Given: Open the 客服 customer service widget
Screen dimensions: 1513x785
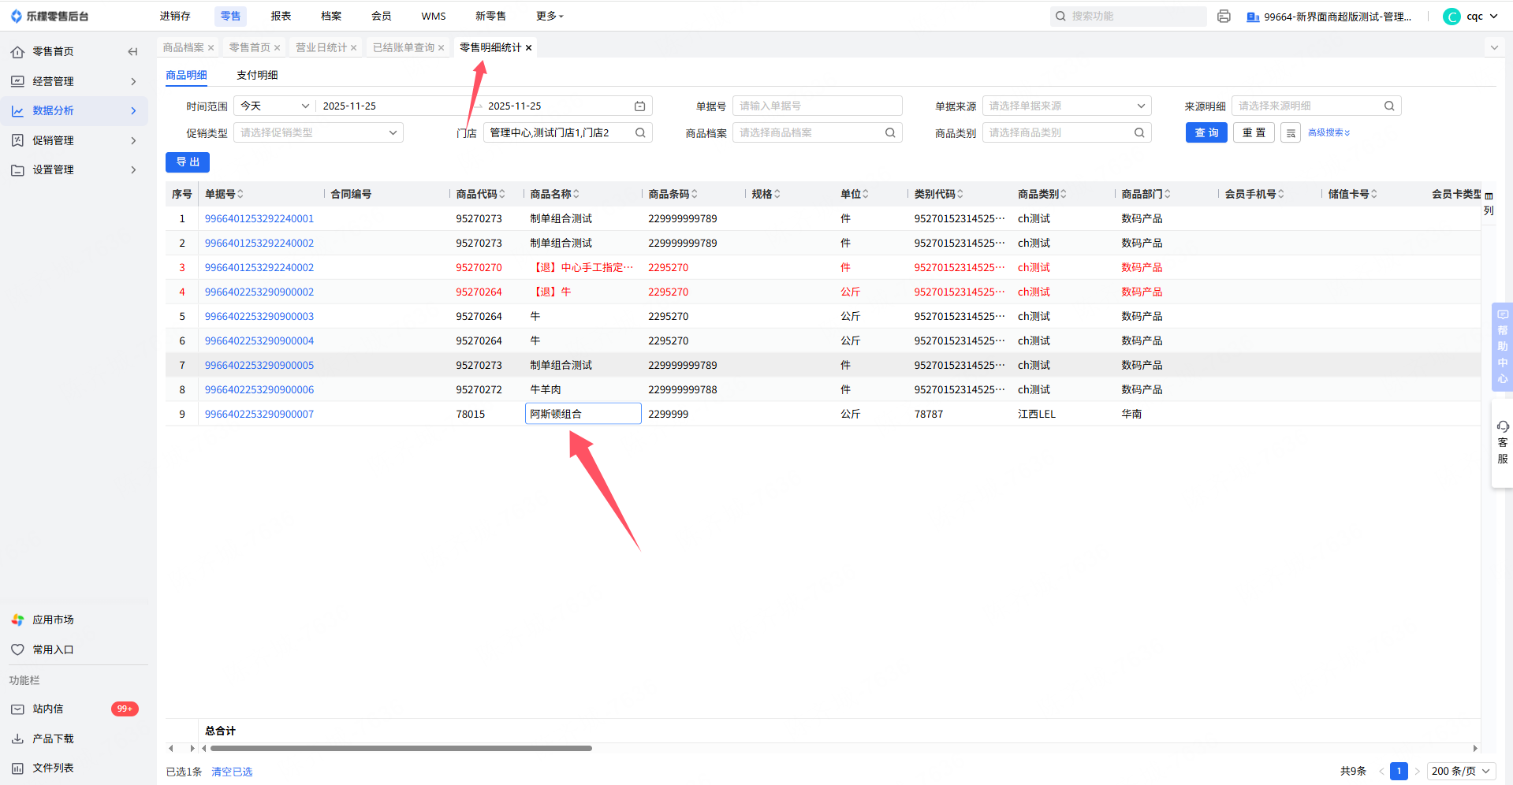Looking at the screenshot, I should [x=1502, y=444].
